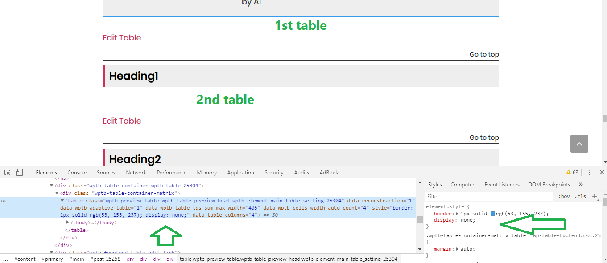The height and width of the screenshot is (263, 607).
Task: Click the Heading1 section title
Action: 133,76
